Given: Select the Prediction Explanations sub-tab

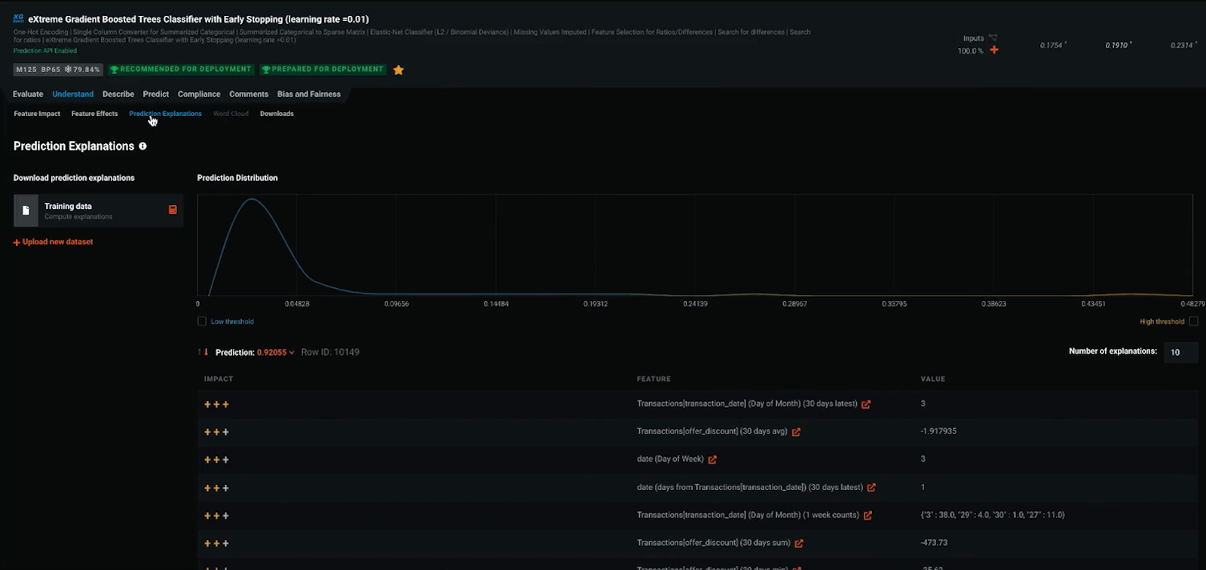Looking at the screenshot, I should point(166,114).
